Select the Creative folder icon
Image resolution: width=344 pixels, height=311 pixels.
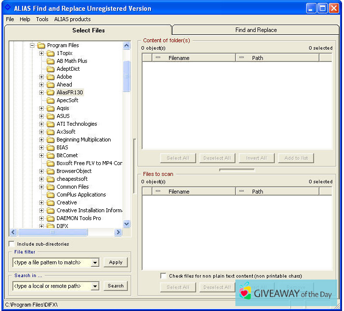pyautogui.click(x=51, y=202)
